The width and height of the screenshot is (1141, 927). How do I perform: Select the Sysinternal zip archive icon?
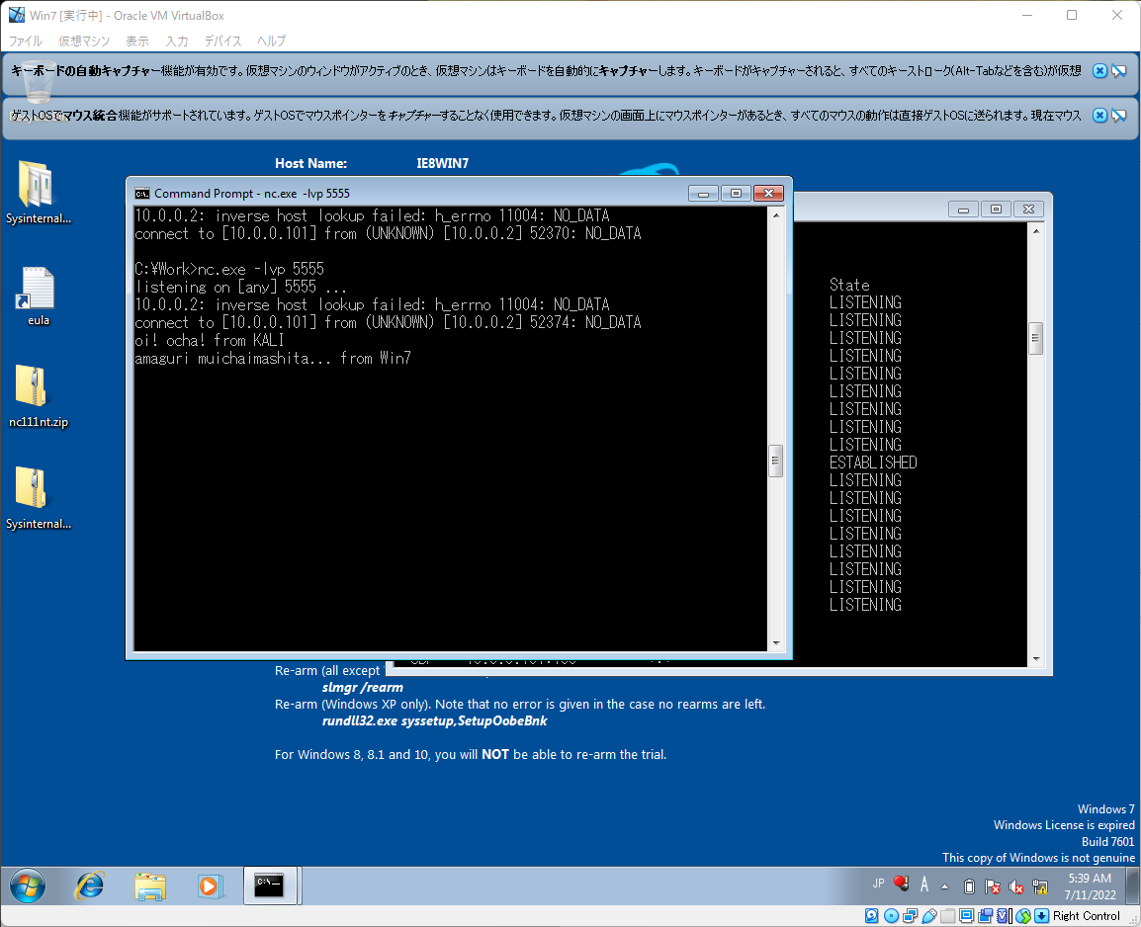coord(38,498)
